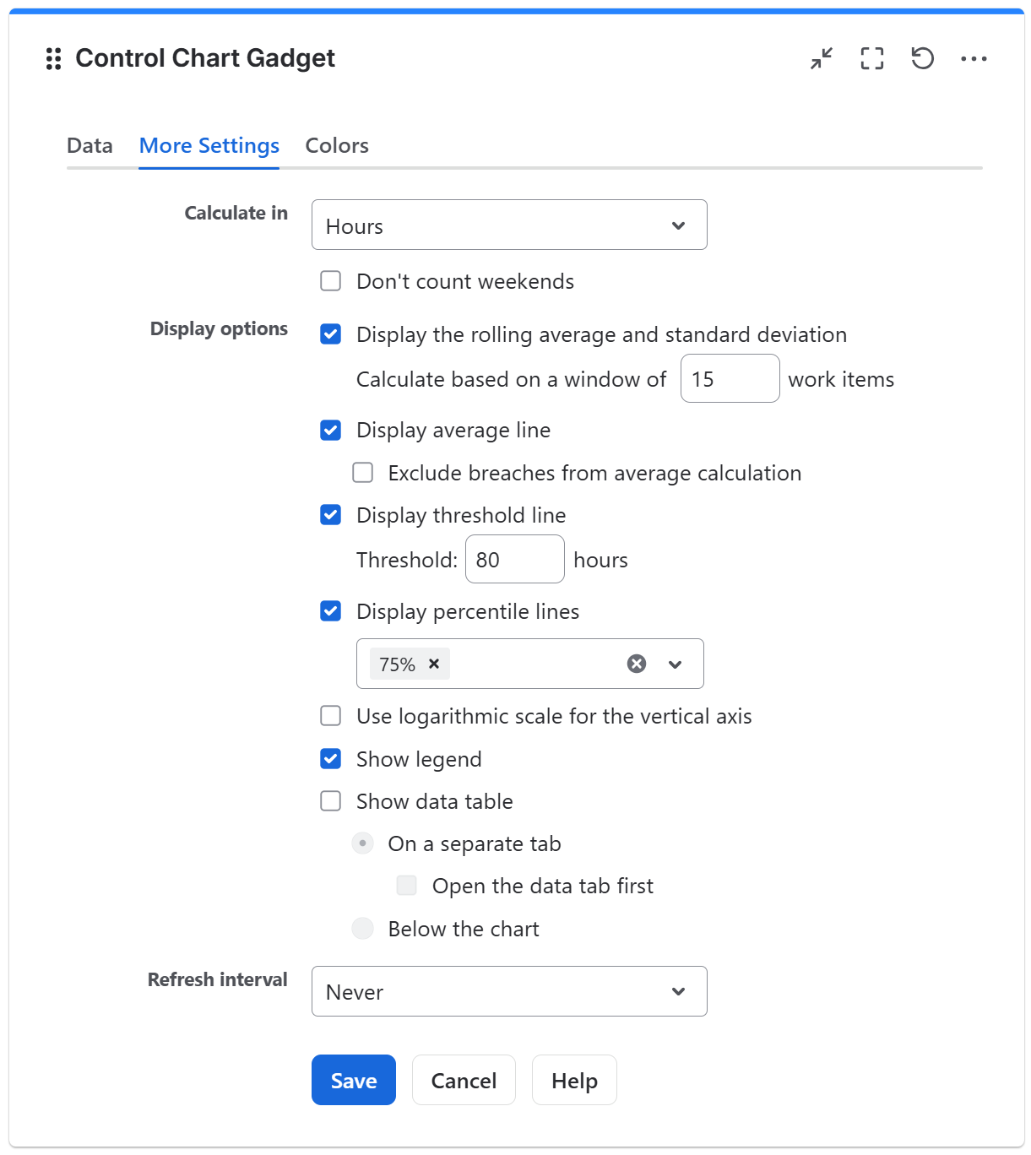
Task: Disable Display threshold line
Action: click(x=331, y=514)
